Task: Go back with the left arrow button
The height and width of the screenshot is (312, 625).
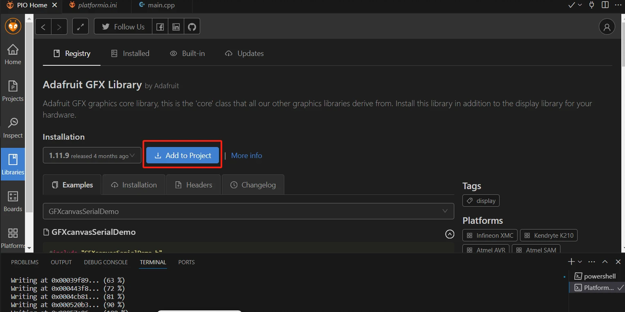Action: tap(43, 27)
